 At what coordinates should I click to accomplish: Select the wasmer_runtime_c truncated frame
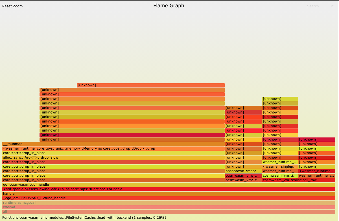(x=316, y=176)
